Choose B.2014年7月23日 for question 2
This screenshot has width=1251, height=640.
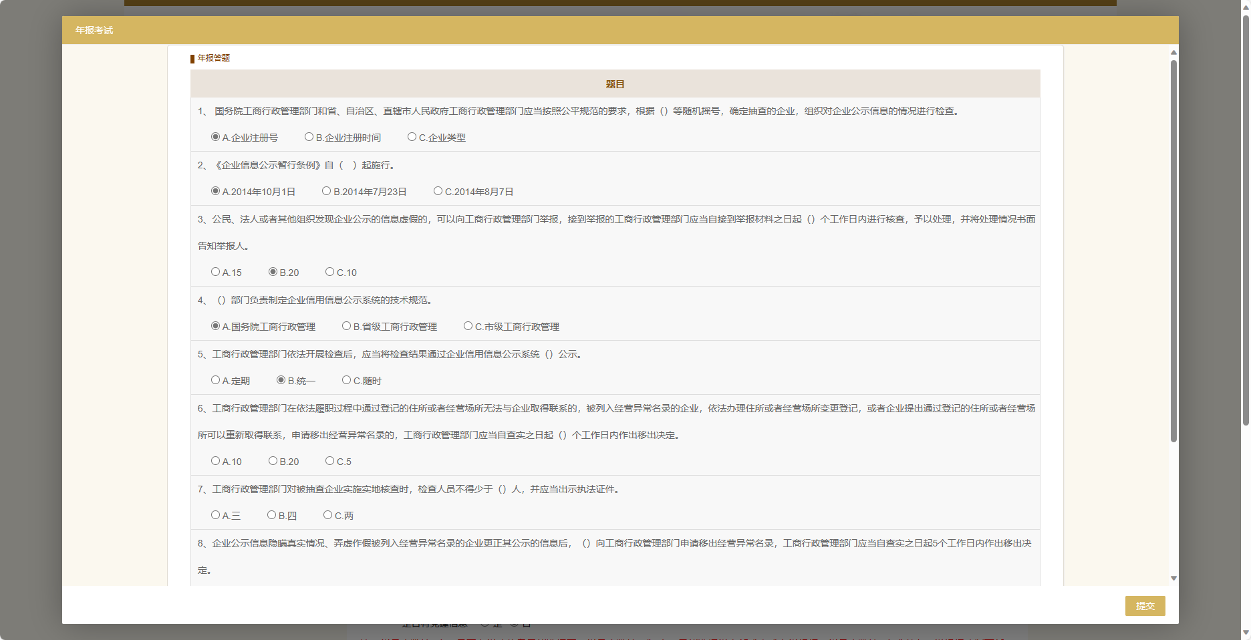(326, 191)
